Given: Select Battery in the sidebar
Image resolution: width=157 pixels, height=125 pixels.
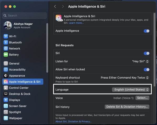Looking at the screenshot, I should 23,54.
